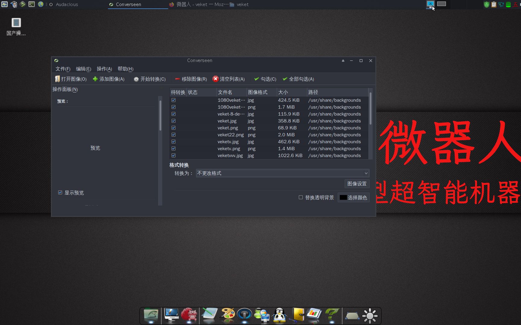Click the 图像设置 image settings button
This screenshot has height=325, width=521.
click(357, 184)
